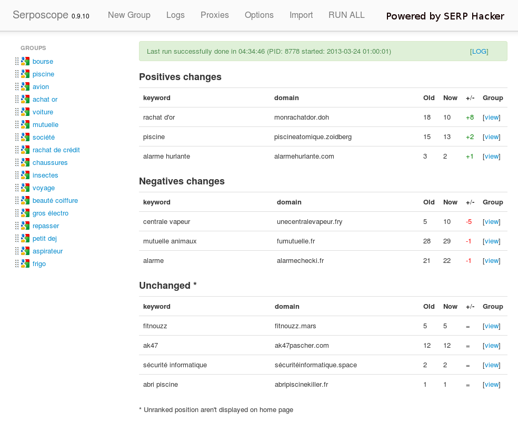Click the Google icon beside bourse
Screen dimensions: 518x421
click(x=25, y=61)
